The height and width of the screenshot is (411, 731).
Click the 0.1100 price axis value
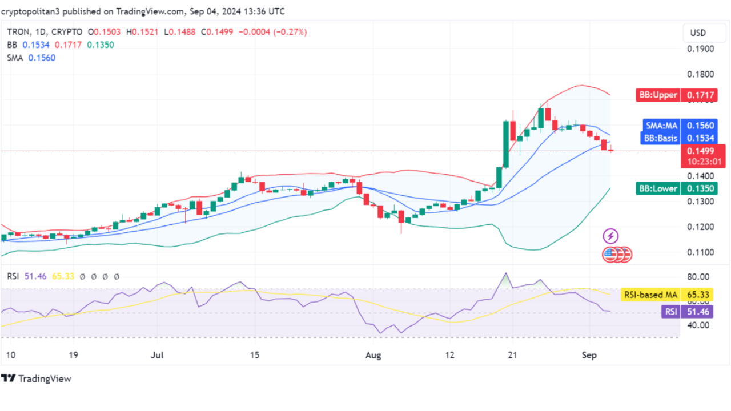coord(701,252)
